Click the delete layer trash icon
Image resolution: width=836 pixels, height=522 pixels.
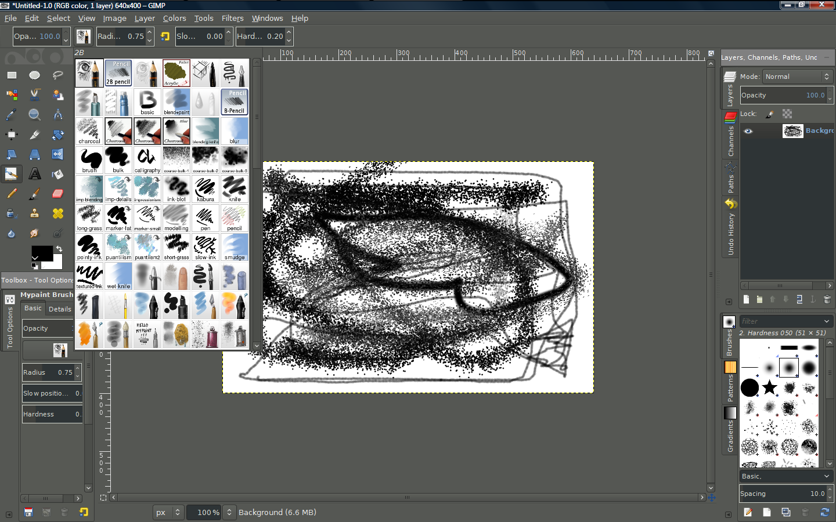tap(827, 299)
